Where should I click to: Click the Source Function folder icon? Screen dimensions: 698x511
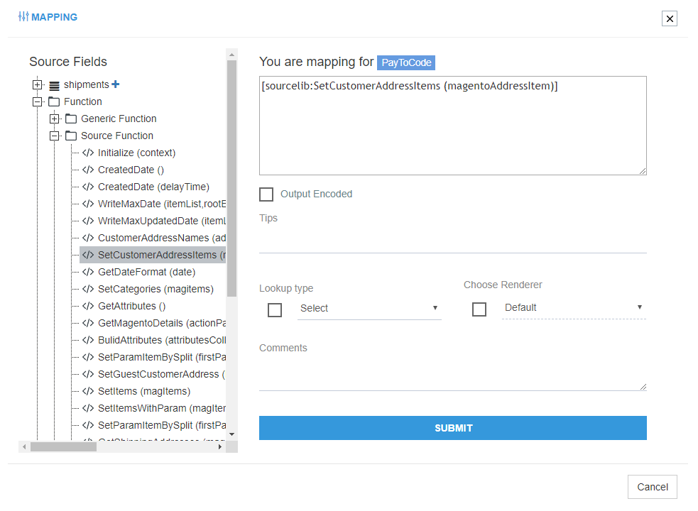pos(71,136)
